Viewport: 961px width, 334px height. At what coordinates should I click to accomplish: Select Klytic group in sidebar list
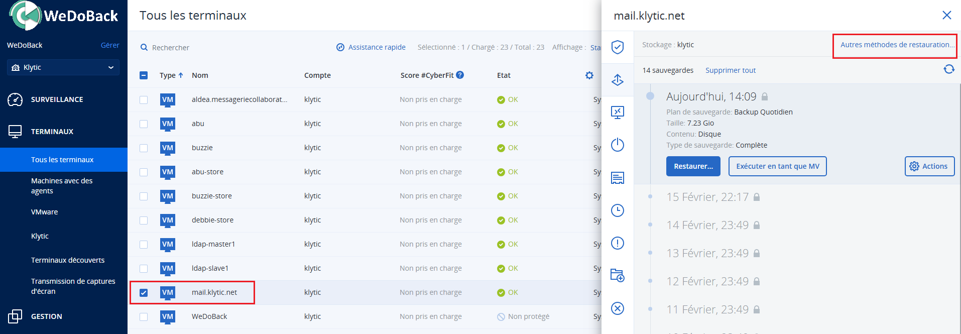[40, 236]
